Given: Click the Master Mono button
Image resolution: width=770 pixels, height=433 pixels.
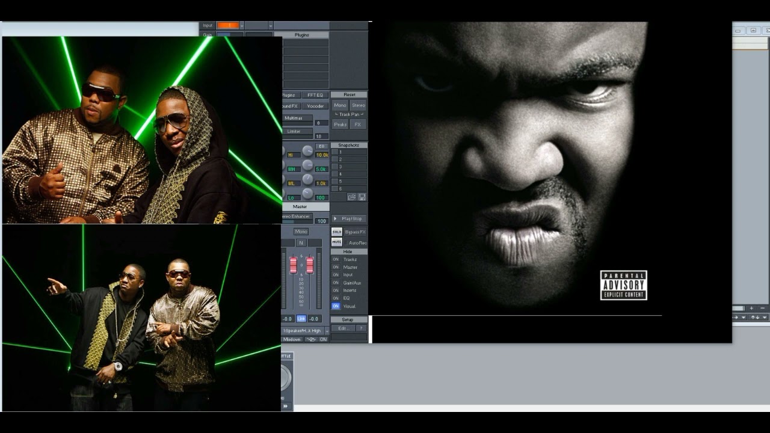Looking at the screenshot, I should [301, 232].
